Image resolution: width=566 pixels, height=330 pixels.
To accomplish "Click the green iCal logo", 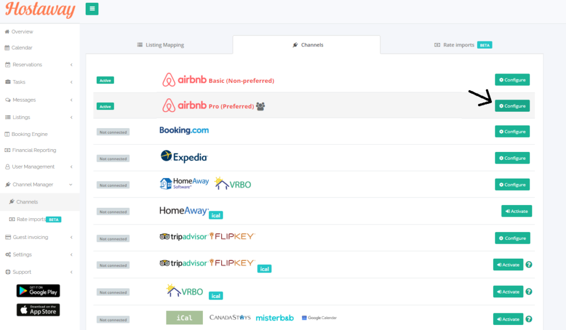I will tap(185, 318).
